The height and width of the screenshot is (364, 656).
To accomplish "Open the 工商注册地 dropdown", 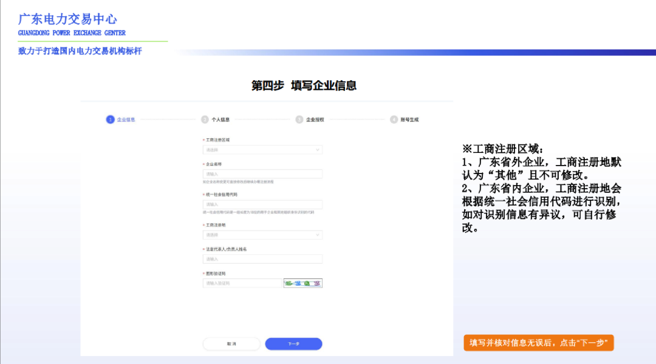I will (x=262, y=235).
